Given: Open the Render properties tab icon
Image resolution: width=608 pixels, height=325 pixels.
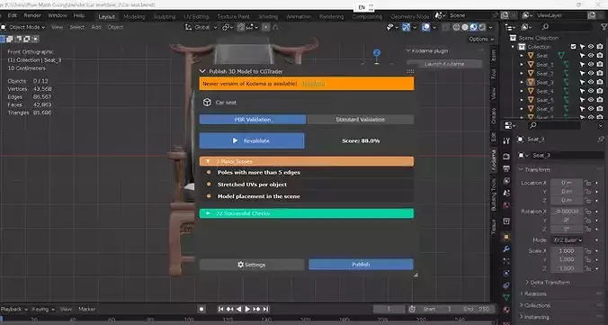Looking at the screenshot, I should (x=506, y=156).
